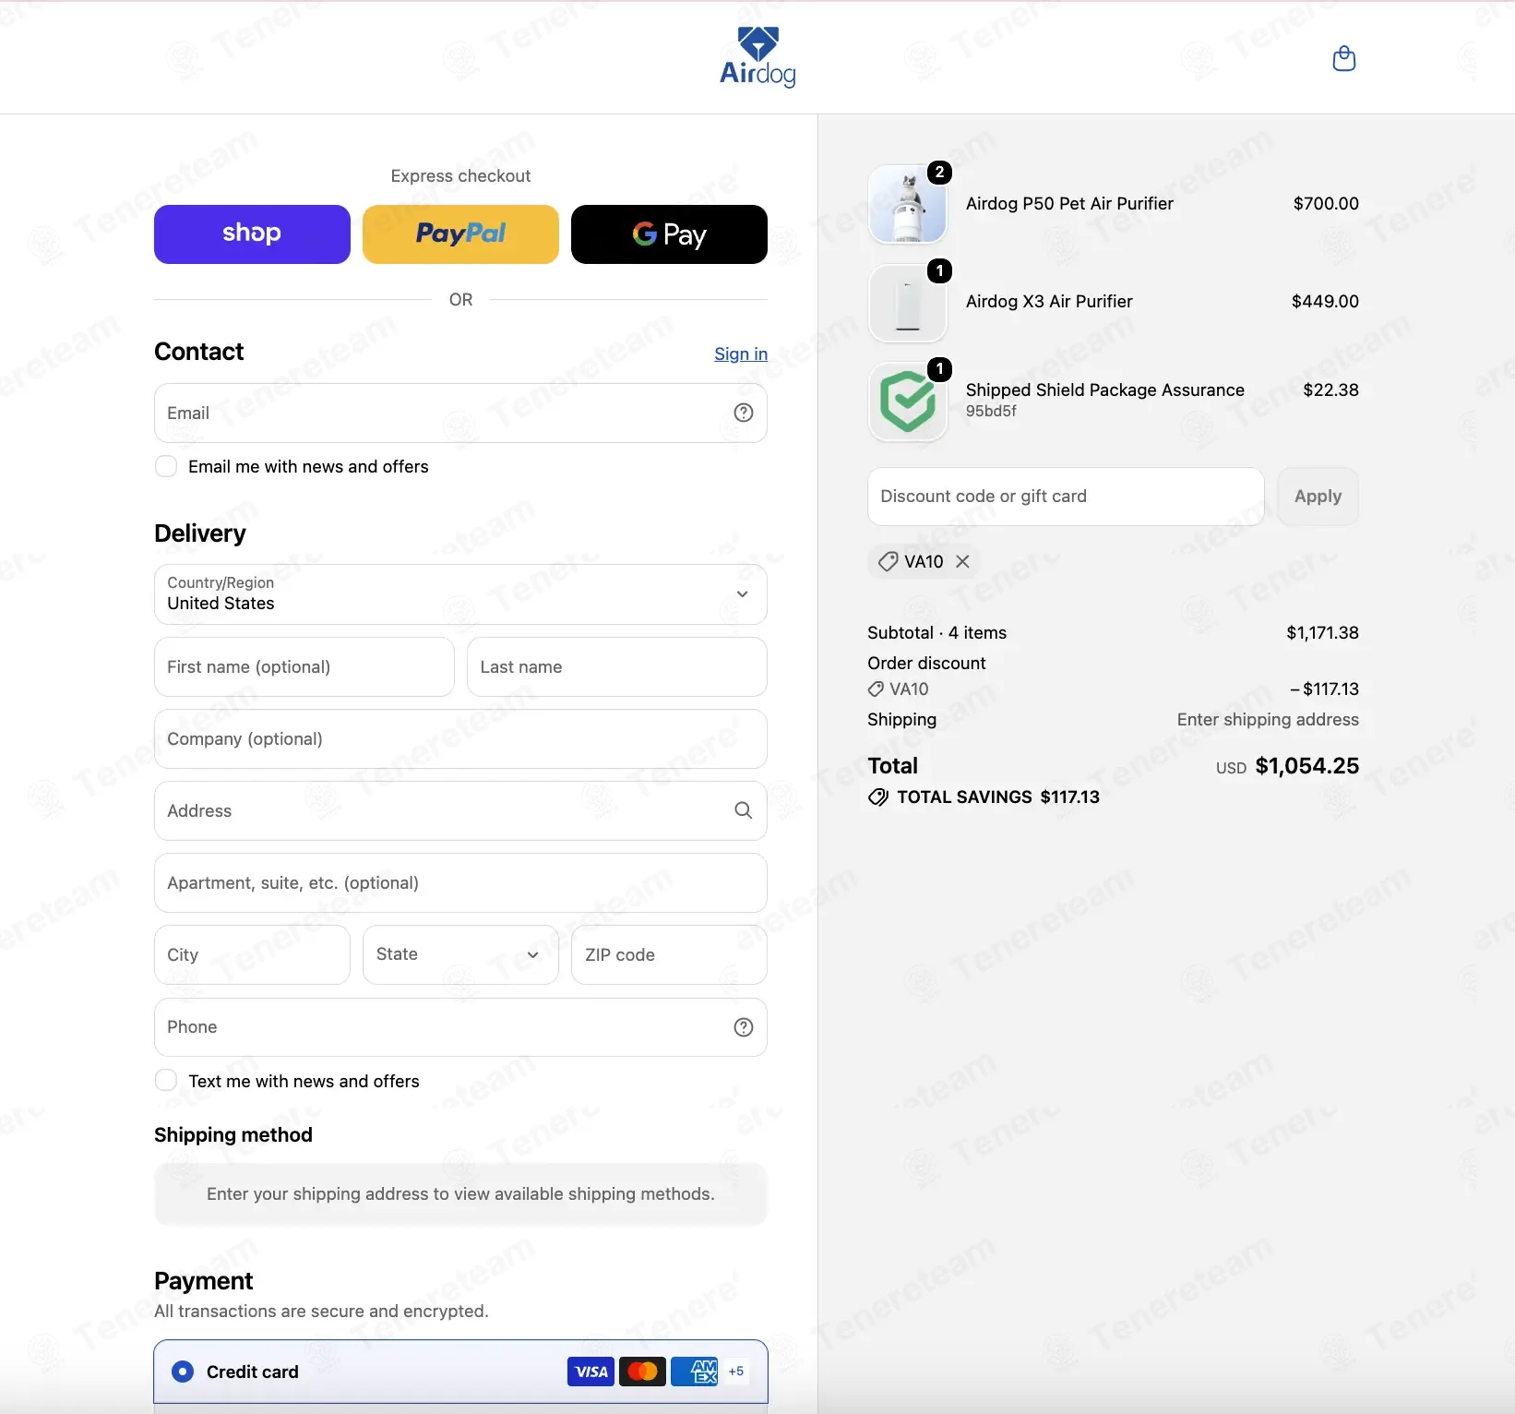Focus the Company (optional) field
1515x1414 pixels.
460,738
